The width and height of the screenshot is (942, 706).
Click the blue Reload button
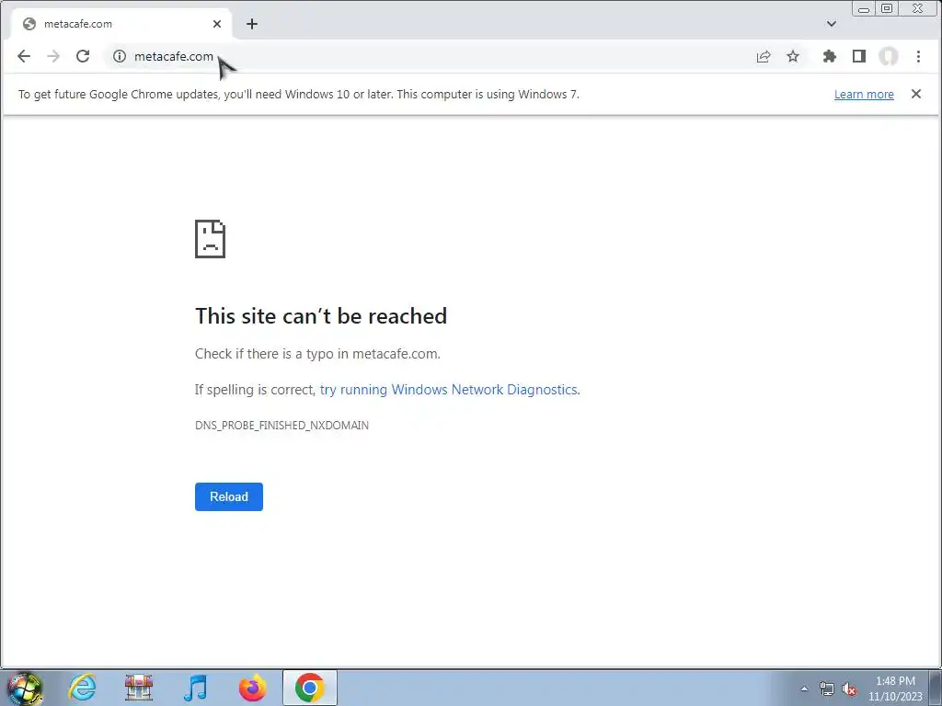pos(229,497)
